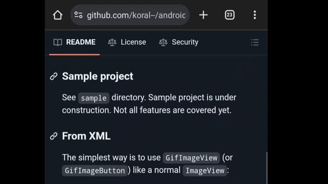Click the Security scale icon
This screenshot has width=328, height=184.
point(163,42)
